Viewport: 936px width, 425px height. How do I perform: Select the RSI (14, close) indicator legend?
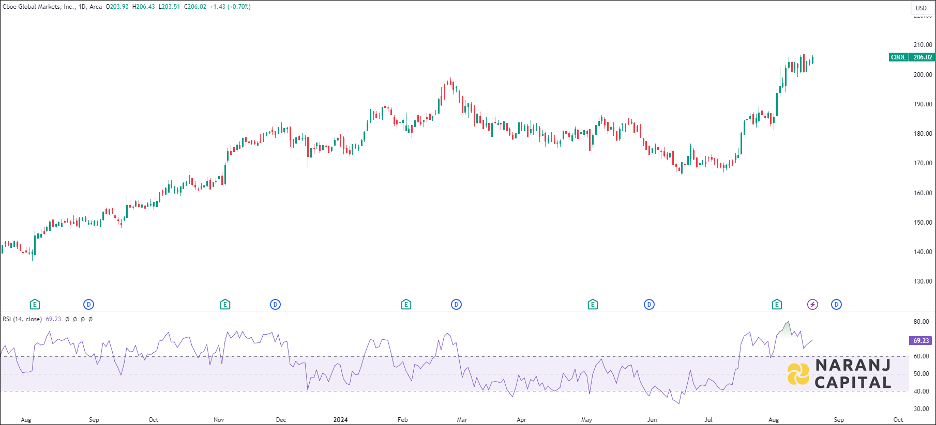(x=22, y=319)
